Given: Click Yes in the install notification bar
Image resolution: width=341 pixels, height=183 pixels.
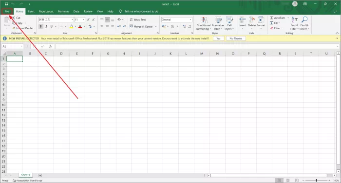Looking at the screenshot, I should pos(218,38).
